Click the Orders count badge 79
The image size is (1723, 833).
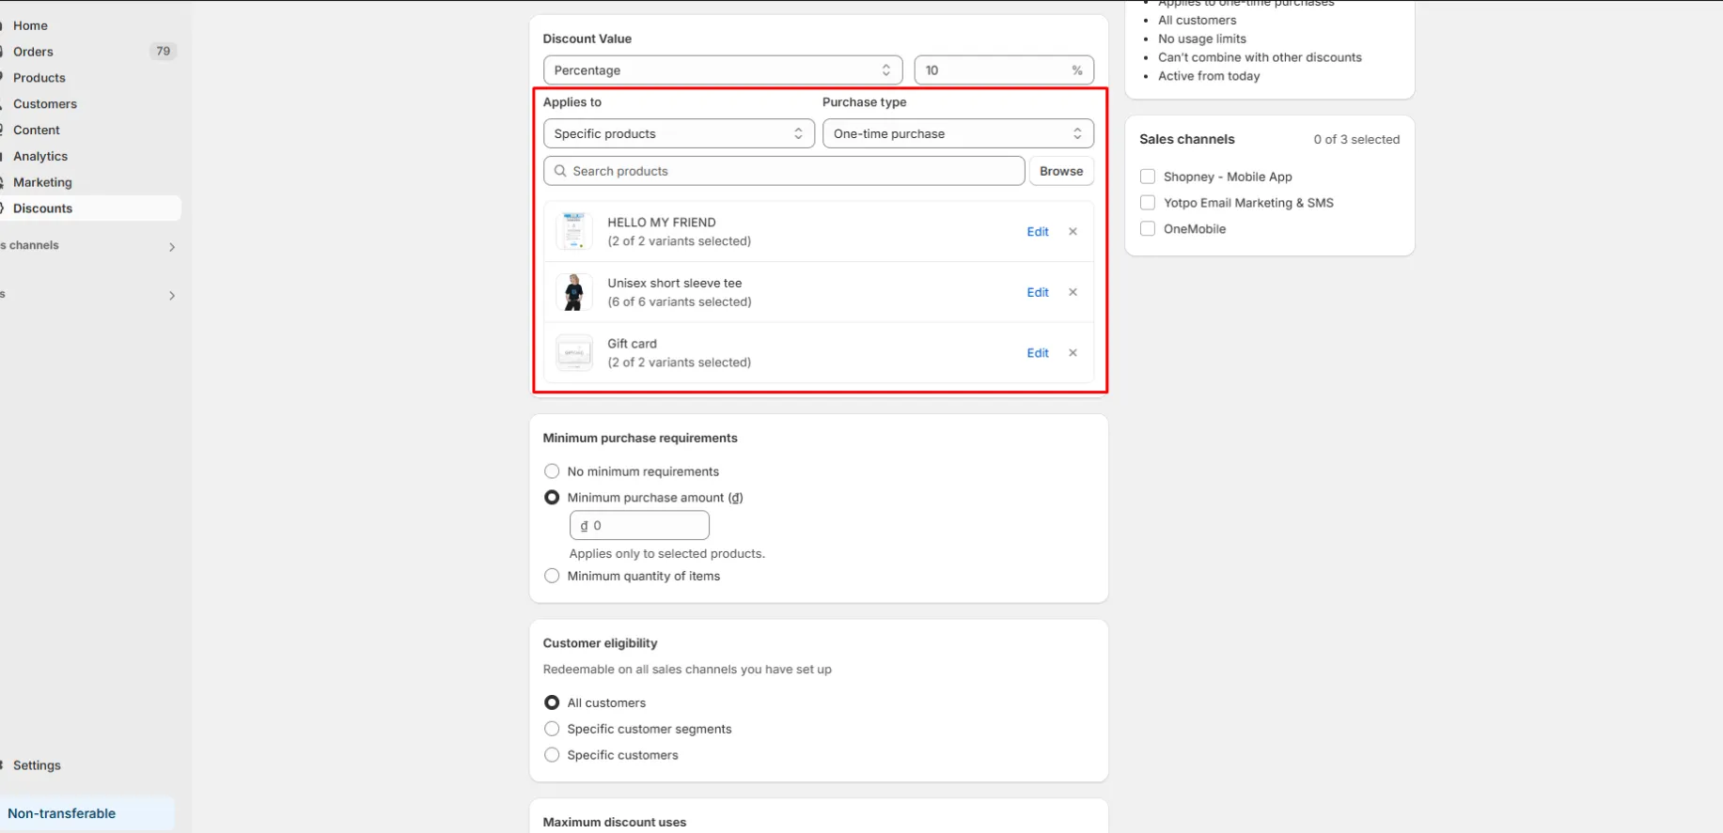(x=164, y=52)
